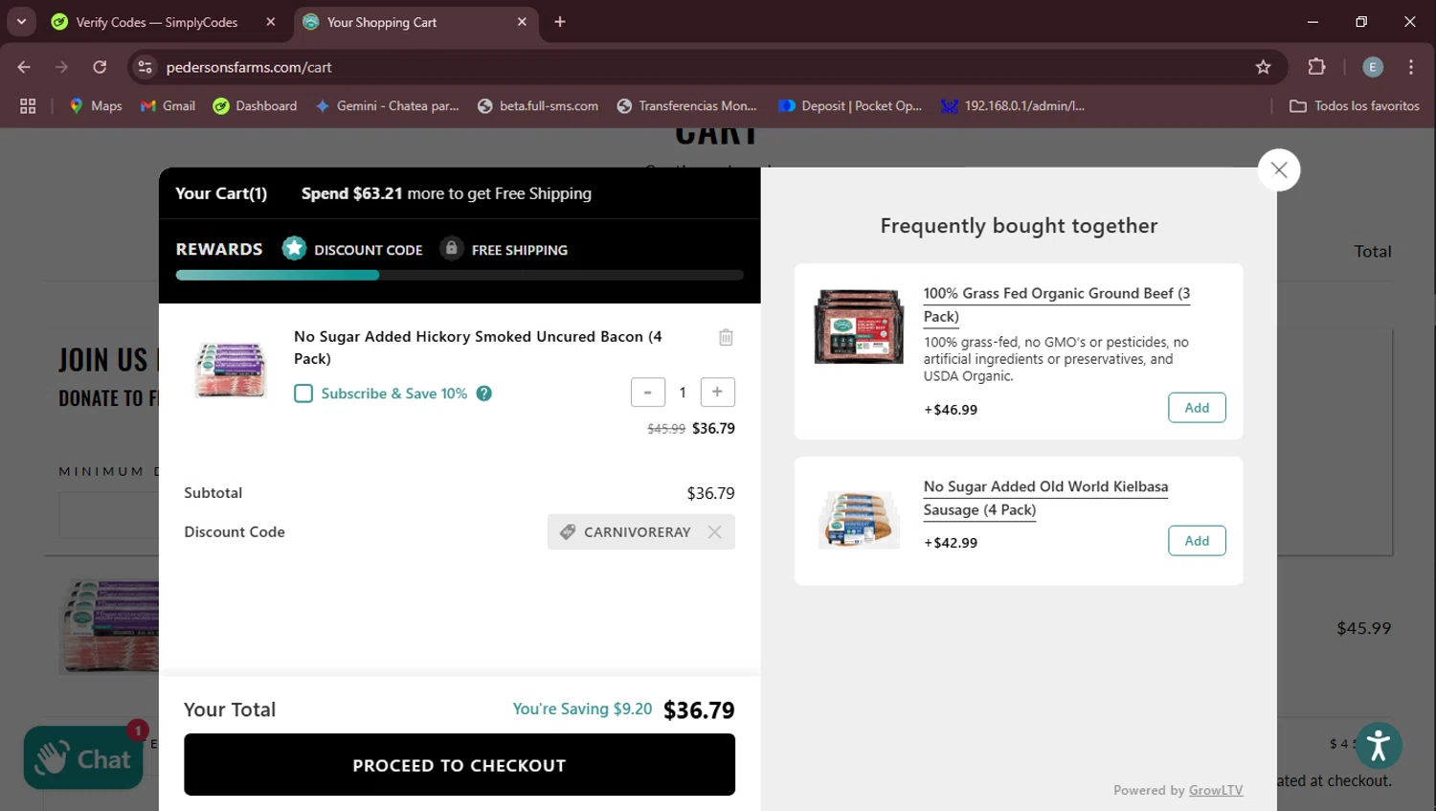This screenshot has width=1436, height=811.
Task: Reload the page
Action: (x=100, y=67)
